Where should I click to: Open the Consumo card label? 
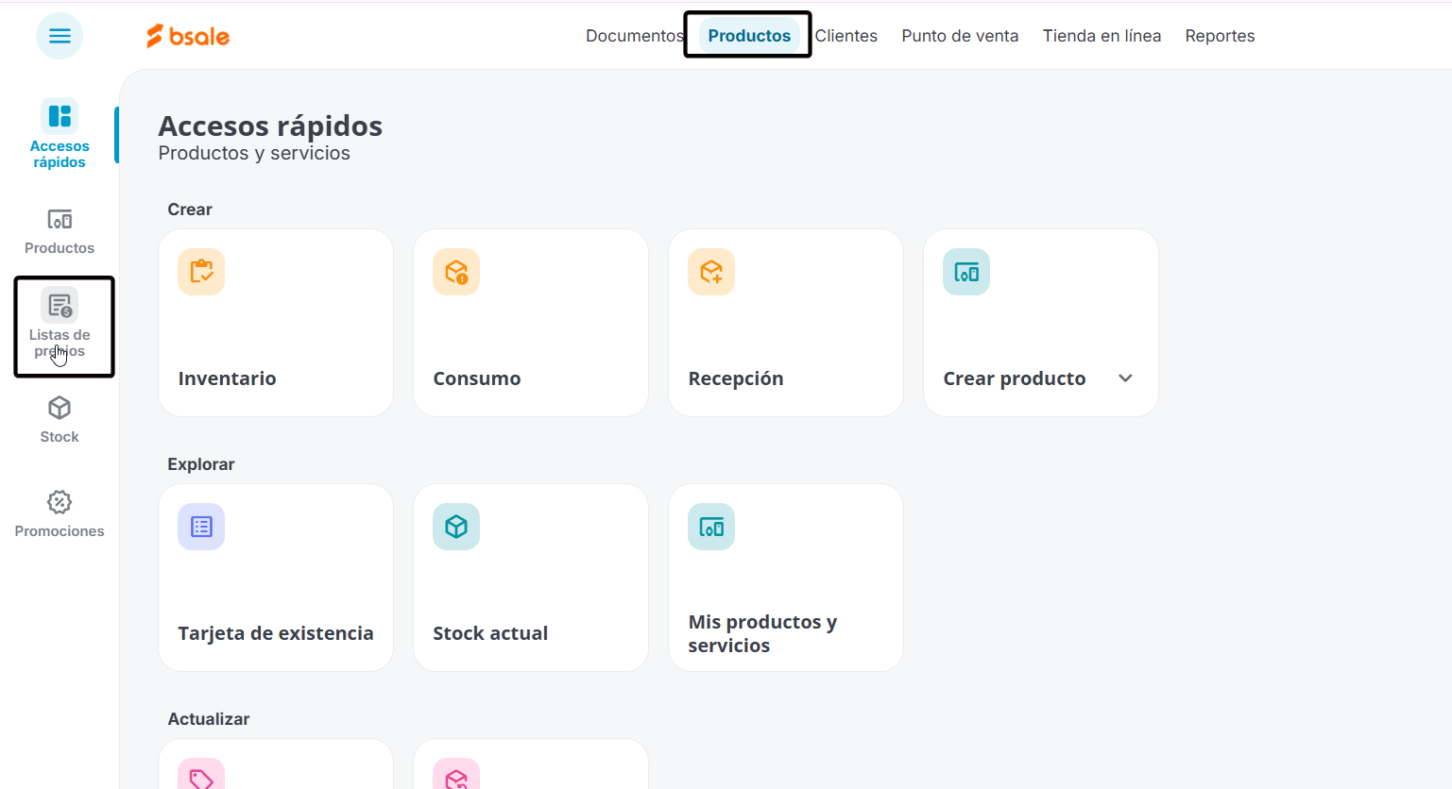[477, 378]
